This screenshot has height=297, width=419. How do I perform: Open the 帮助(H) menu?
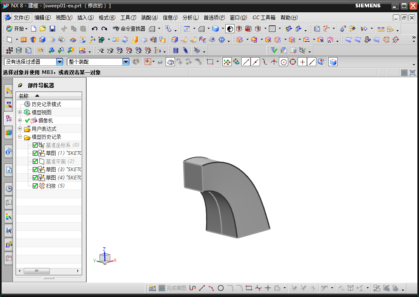[289, 18]
